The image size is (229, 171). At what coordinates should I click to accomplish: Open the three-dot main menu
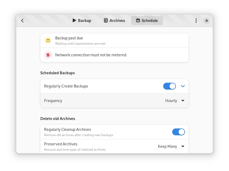(196, 21)
